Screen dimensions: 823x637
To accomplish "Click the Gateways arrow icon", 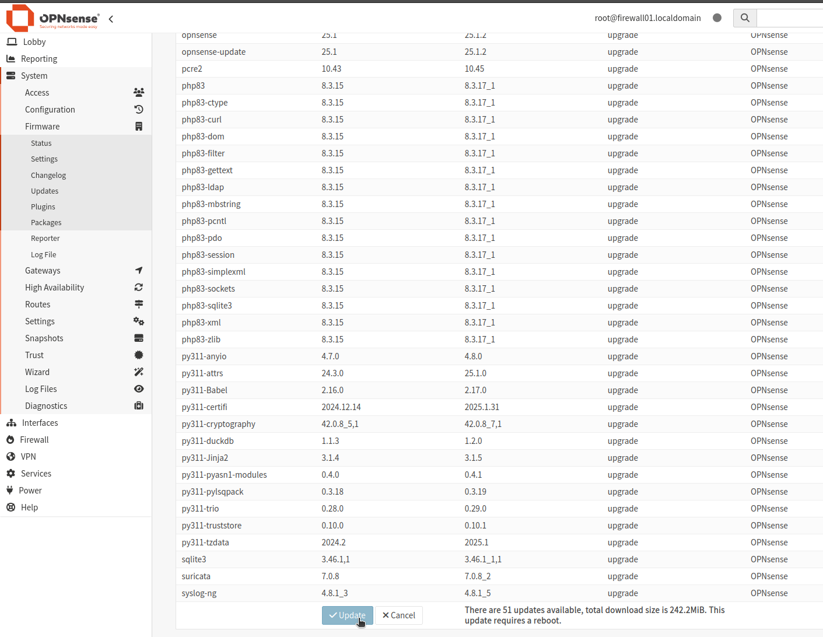I will pyautogui.click(x=139, y=271).
